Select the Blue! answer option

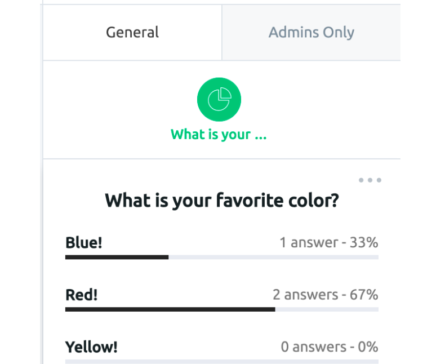pos(84,242)
